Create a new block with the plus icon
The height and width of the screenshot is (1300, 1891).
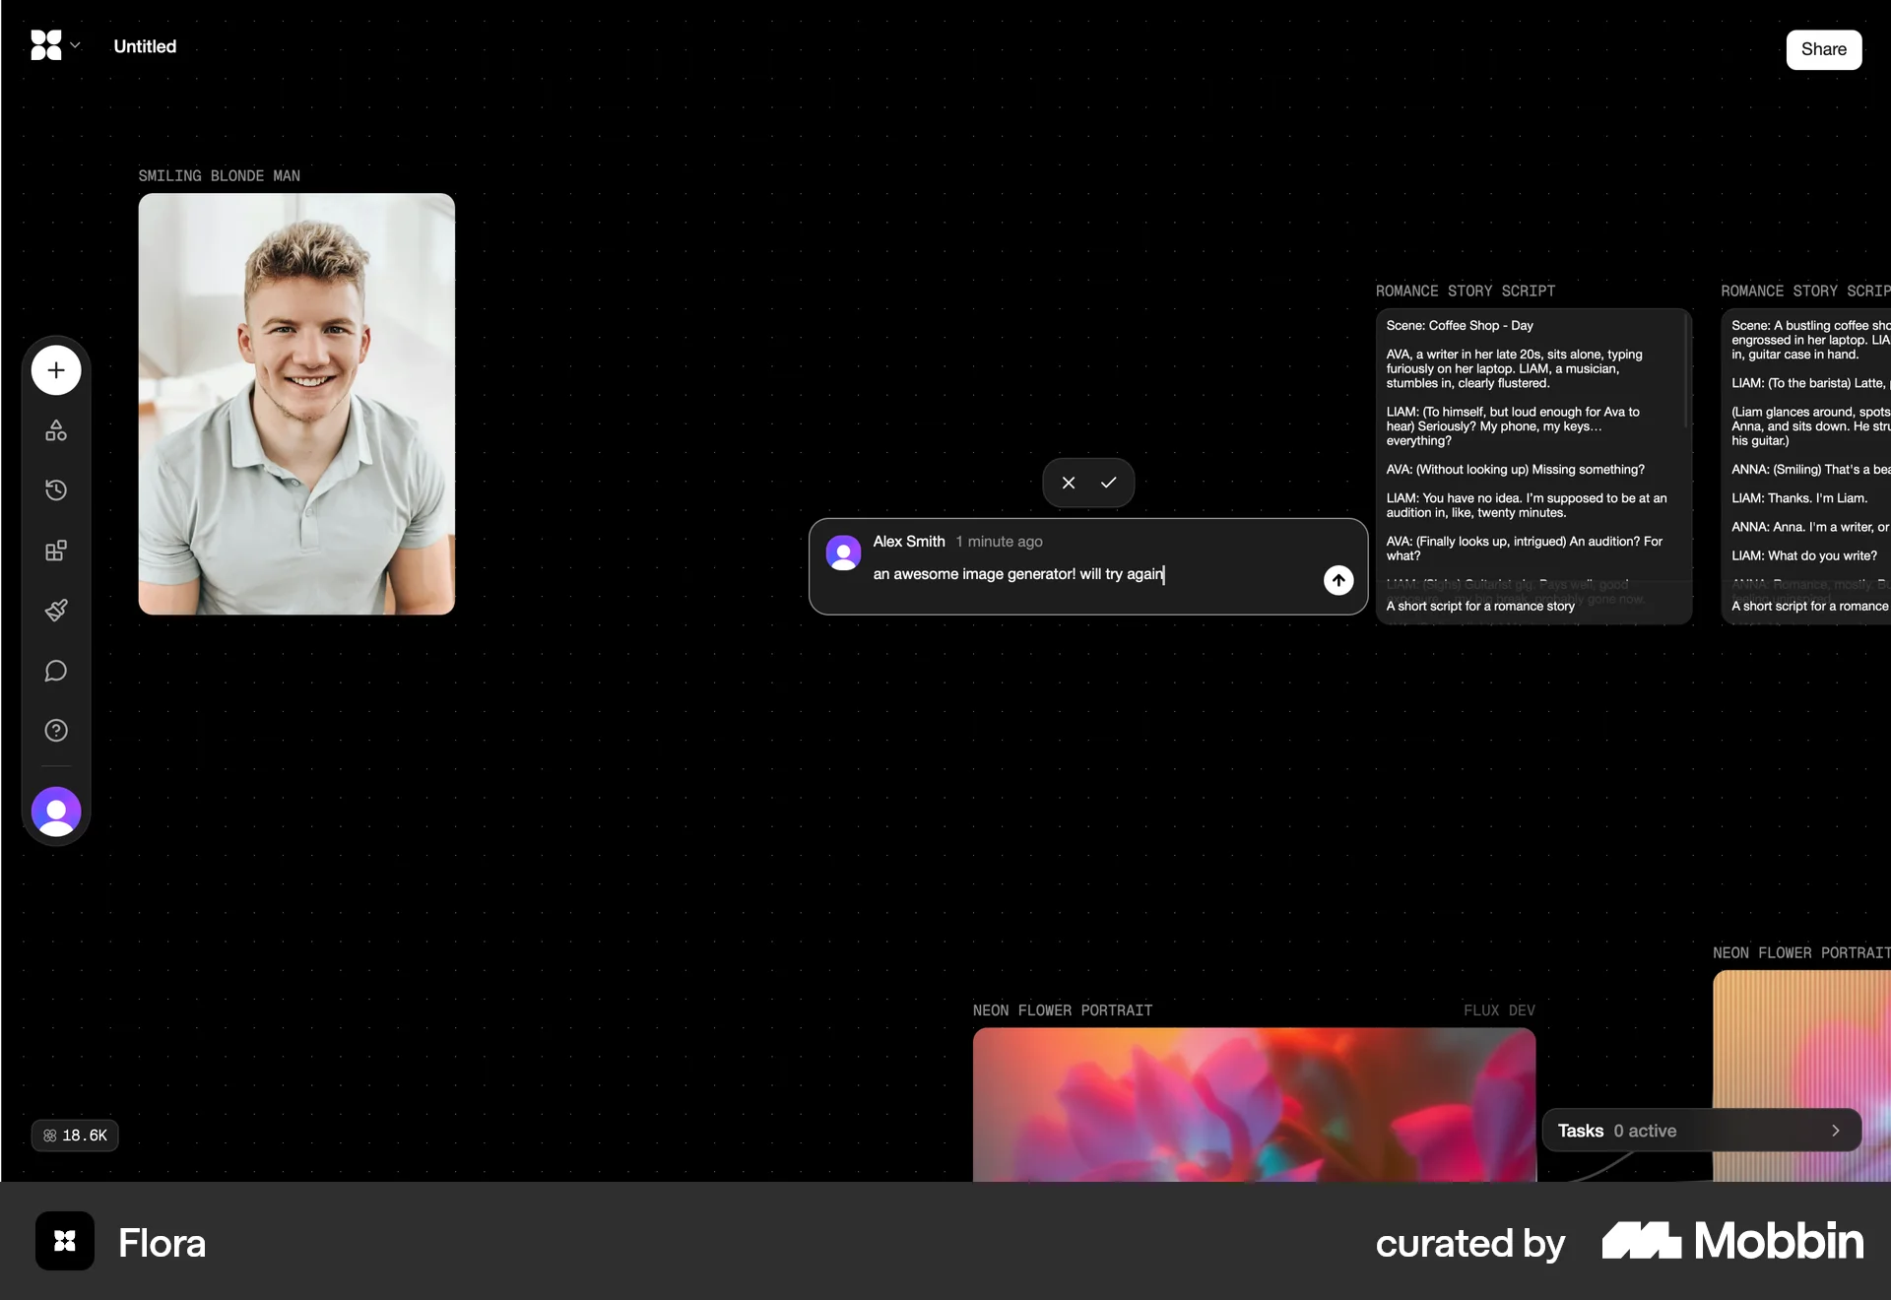(x=55, y=370)
